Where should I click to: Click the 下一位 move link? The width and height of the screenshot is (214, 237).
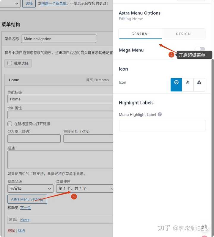point(25,208)
